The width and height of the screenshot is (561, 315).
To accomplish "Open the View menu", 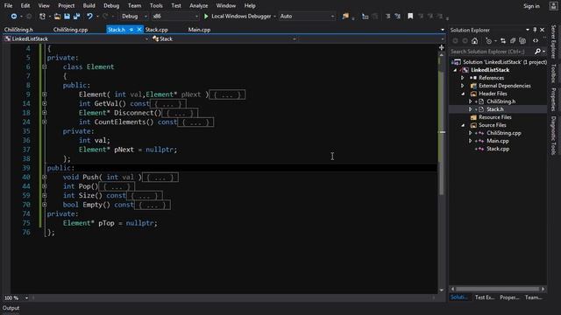I will (44, 6).
